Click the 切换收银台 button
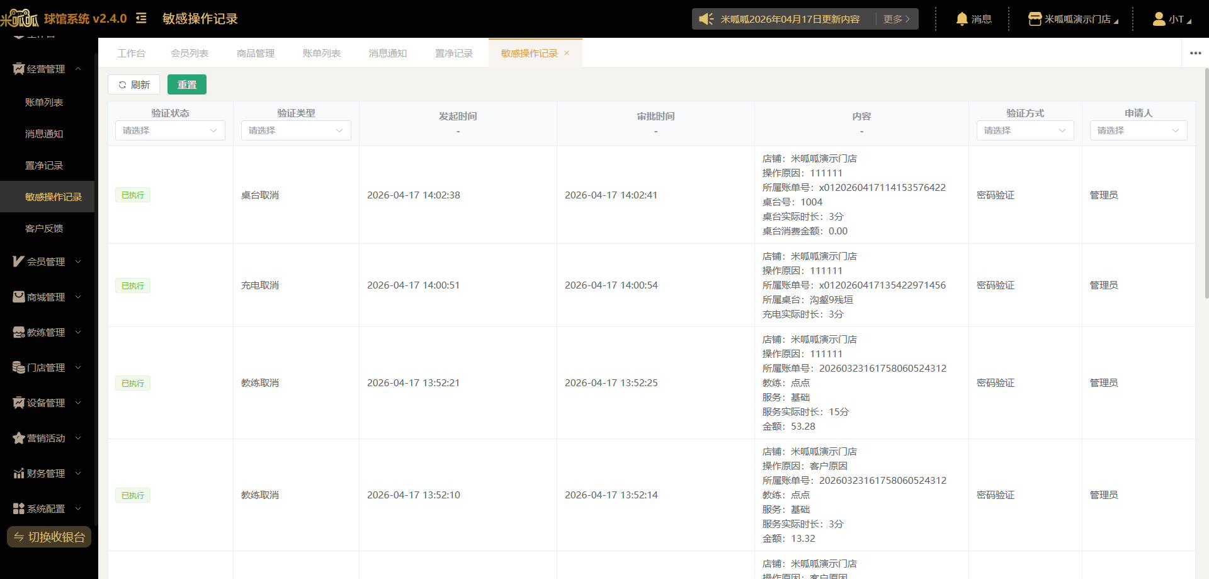1209x579 pixels. (x=49, y=537)
